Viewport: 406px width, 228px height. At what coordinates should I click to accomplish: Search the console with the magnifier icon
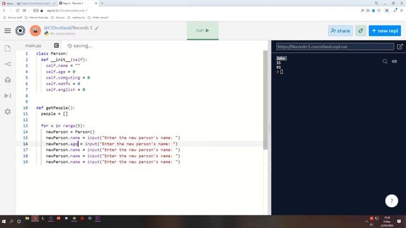[385, 61]
